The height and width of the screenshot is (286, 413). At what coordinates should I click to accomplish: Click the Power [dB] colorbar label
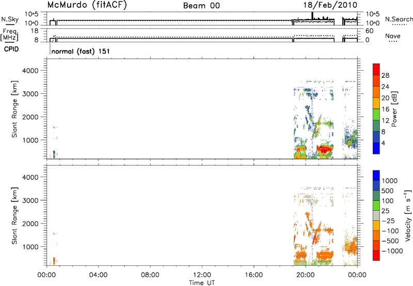tap(394, 109)
